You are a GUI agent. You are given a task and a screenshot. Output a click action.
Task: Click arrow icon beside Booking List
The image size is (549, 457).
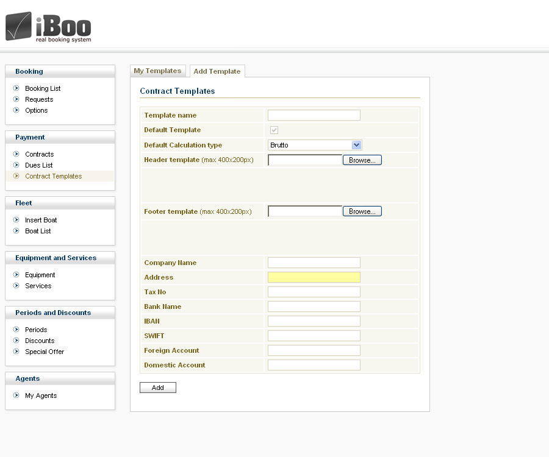pos(16,88)
